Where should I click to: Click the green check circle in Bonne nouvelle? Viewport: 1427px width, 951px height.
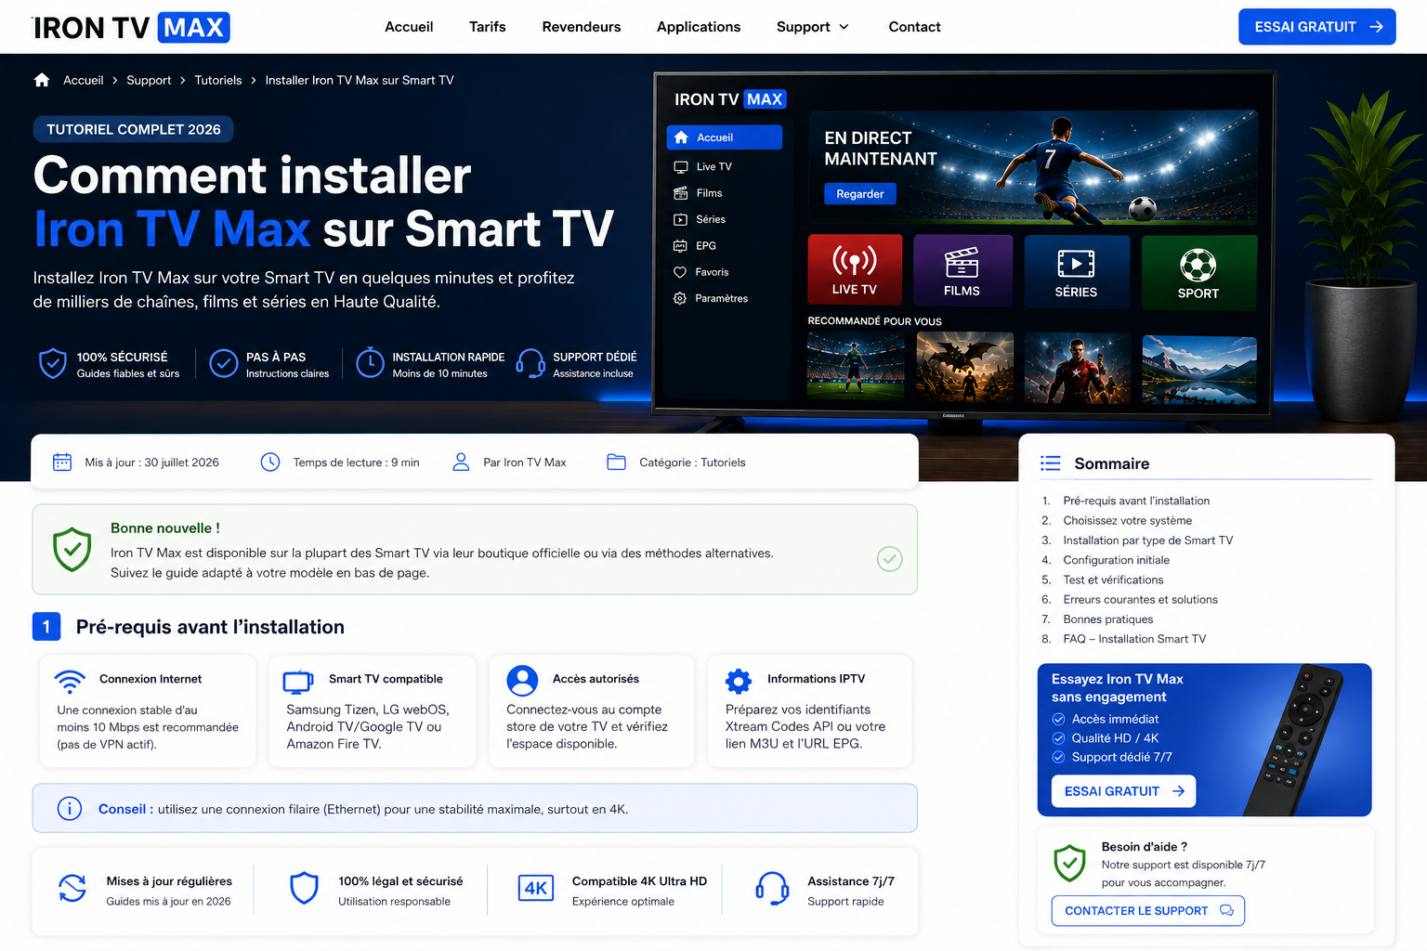click(890, 559)
